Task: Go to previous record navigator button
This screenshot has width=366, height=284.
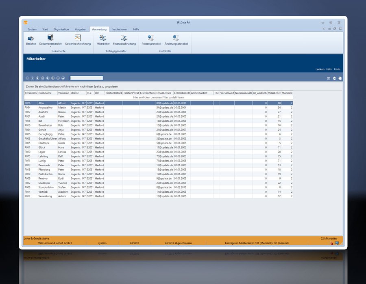Action: tap(33, 78)
